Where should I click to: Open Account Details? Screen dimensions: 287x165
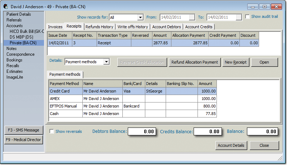tap(231, 145)
